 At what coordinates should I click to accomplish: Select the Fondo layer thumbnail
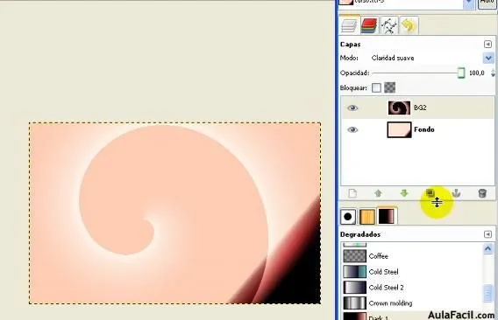pos(399,129)
